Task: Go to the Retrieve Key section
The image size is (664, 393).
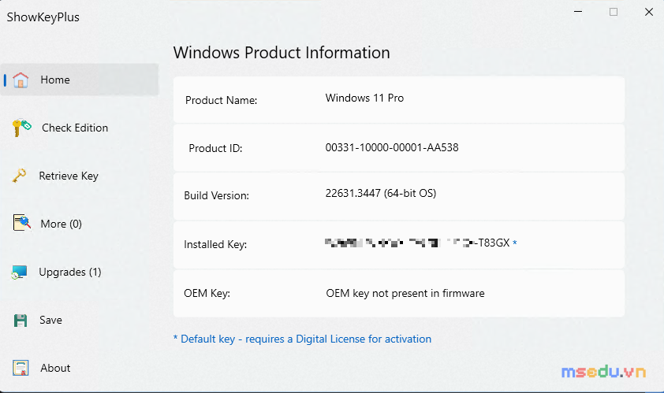Action: pos(69,176)
